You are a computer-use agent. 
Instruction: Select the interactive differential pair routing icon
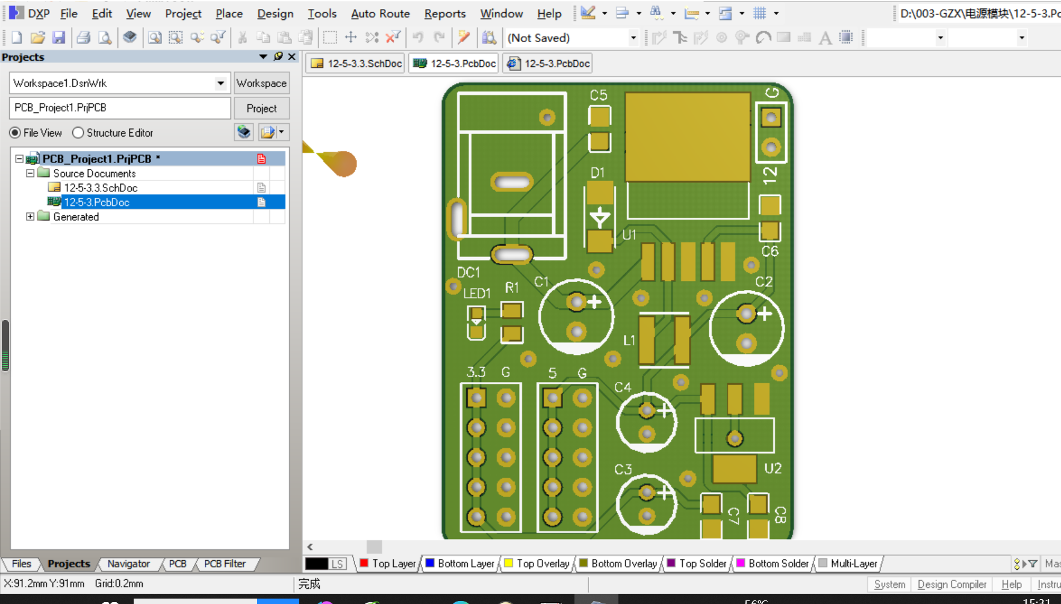coord(701,38)
